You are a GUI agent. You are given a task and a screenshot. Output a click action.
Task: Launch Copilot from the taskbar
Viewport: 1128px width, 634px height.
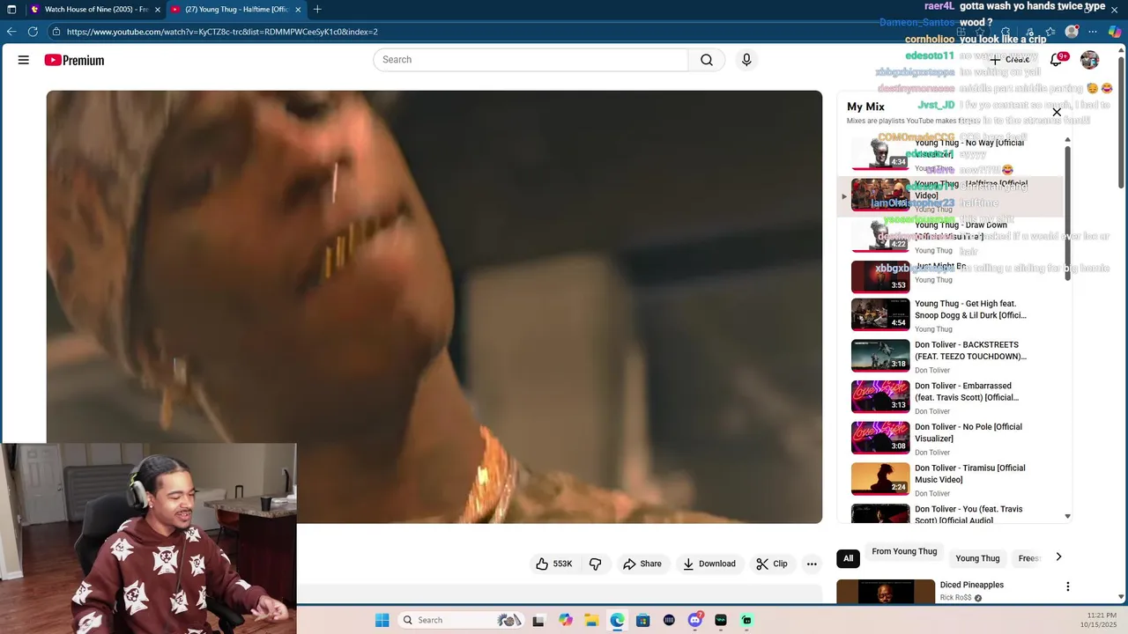(x=566, y=620)
